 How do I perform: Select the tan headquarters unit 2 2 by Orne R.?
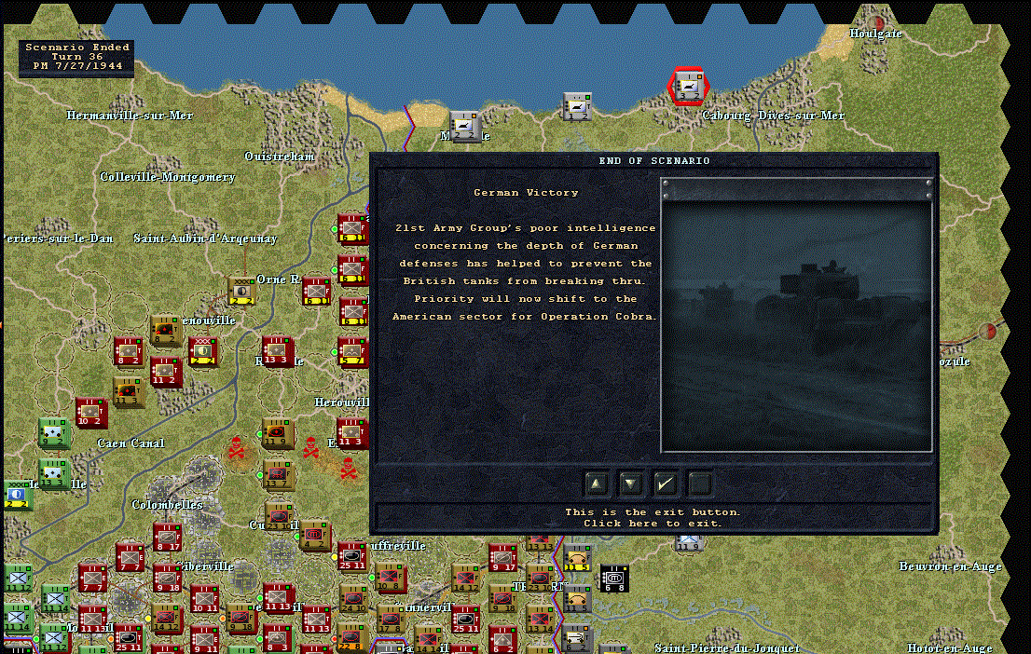tap(242, 291)
